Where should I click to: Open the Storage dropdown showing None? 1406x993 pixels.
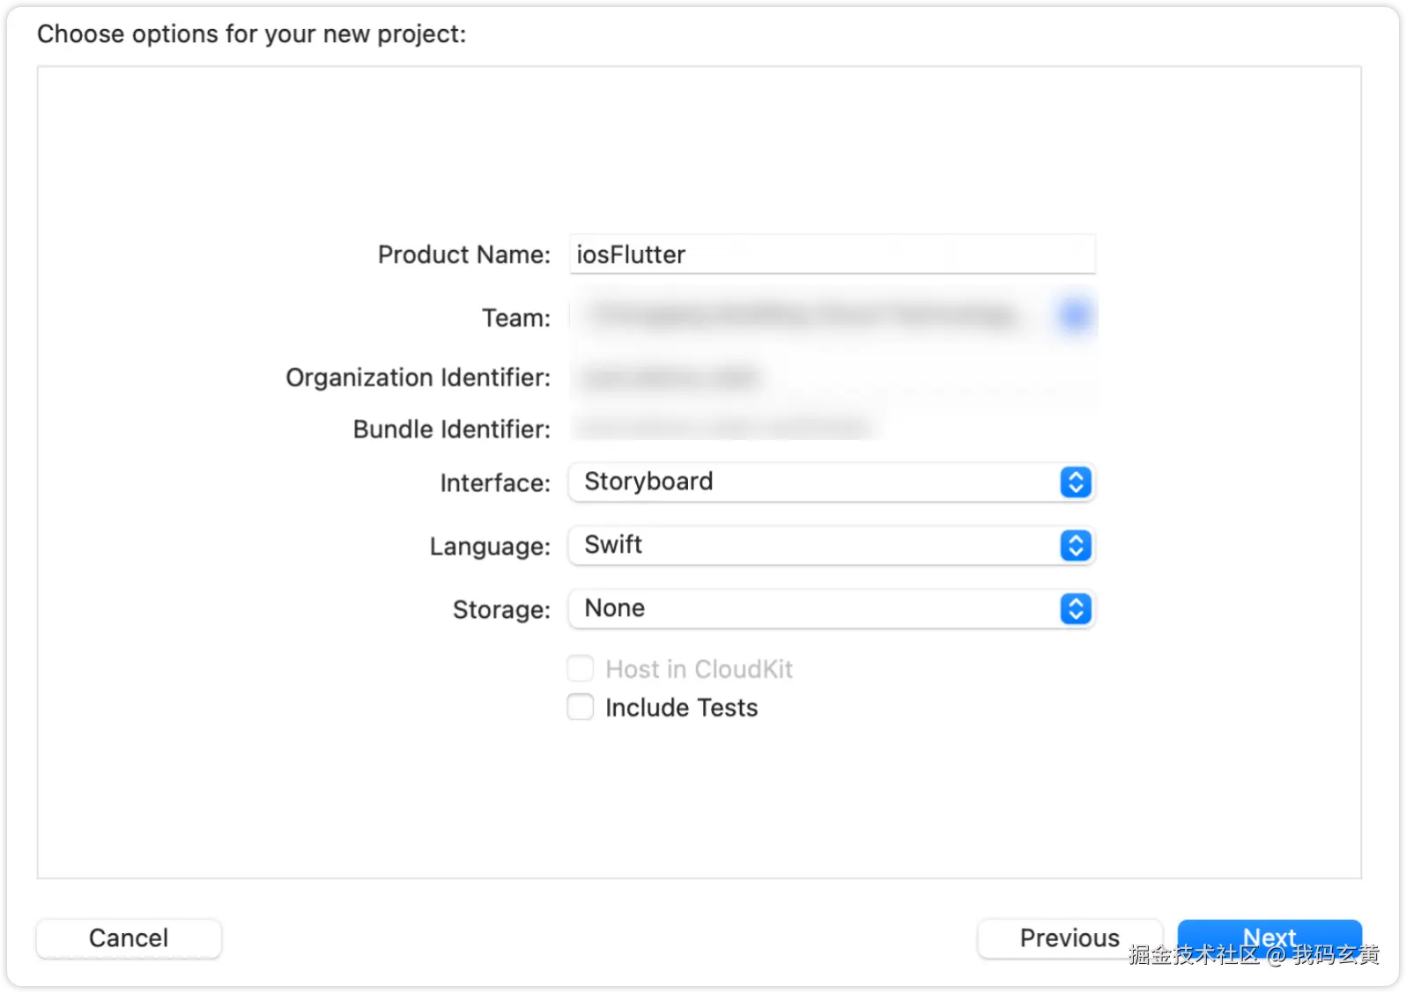[x=819, y=609]
